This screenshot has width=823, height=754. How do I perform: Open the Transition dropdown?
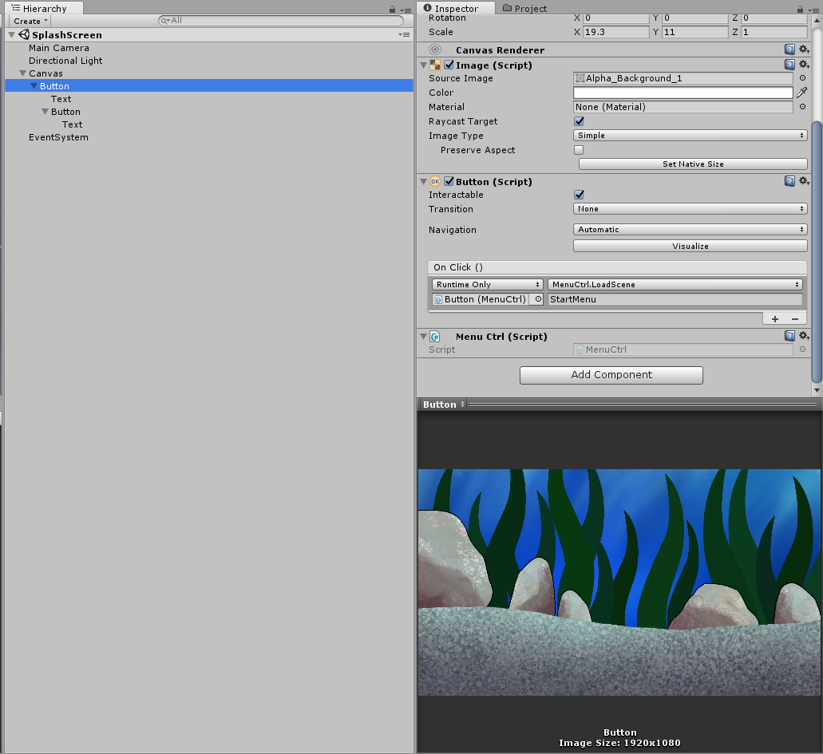(690, 209)
